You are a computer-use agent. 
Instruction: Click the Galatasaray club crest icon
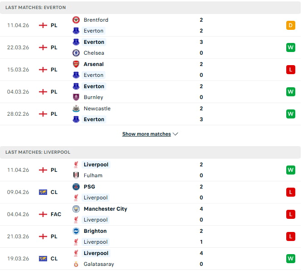(76, 264)
